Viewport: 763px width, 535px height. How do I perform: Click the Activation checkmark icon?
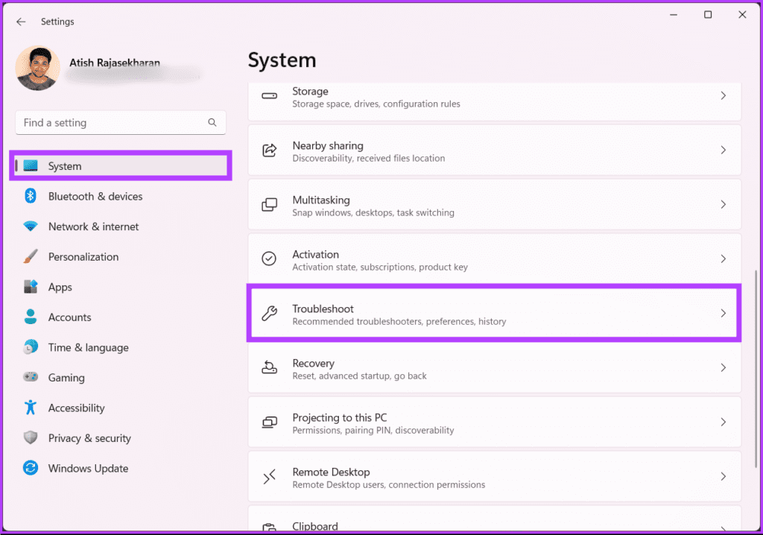pyautogui.click(x=269, y=259)
